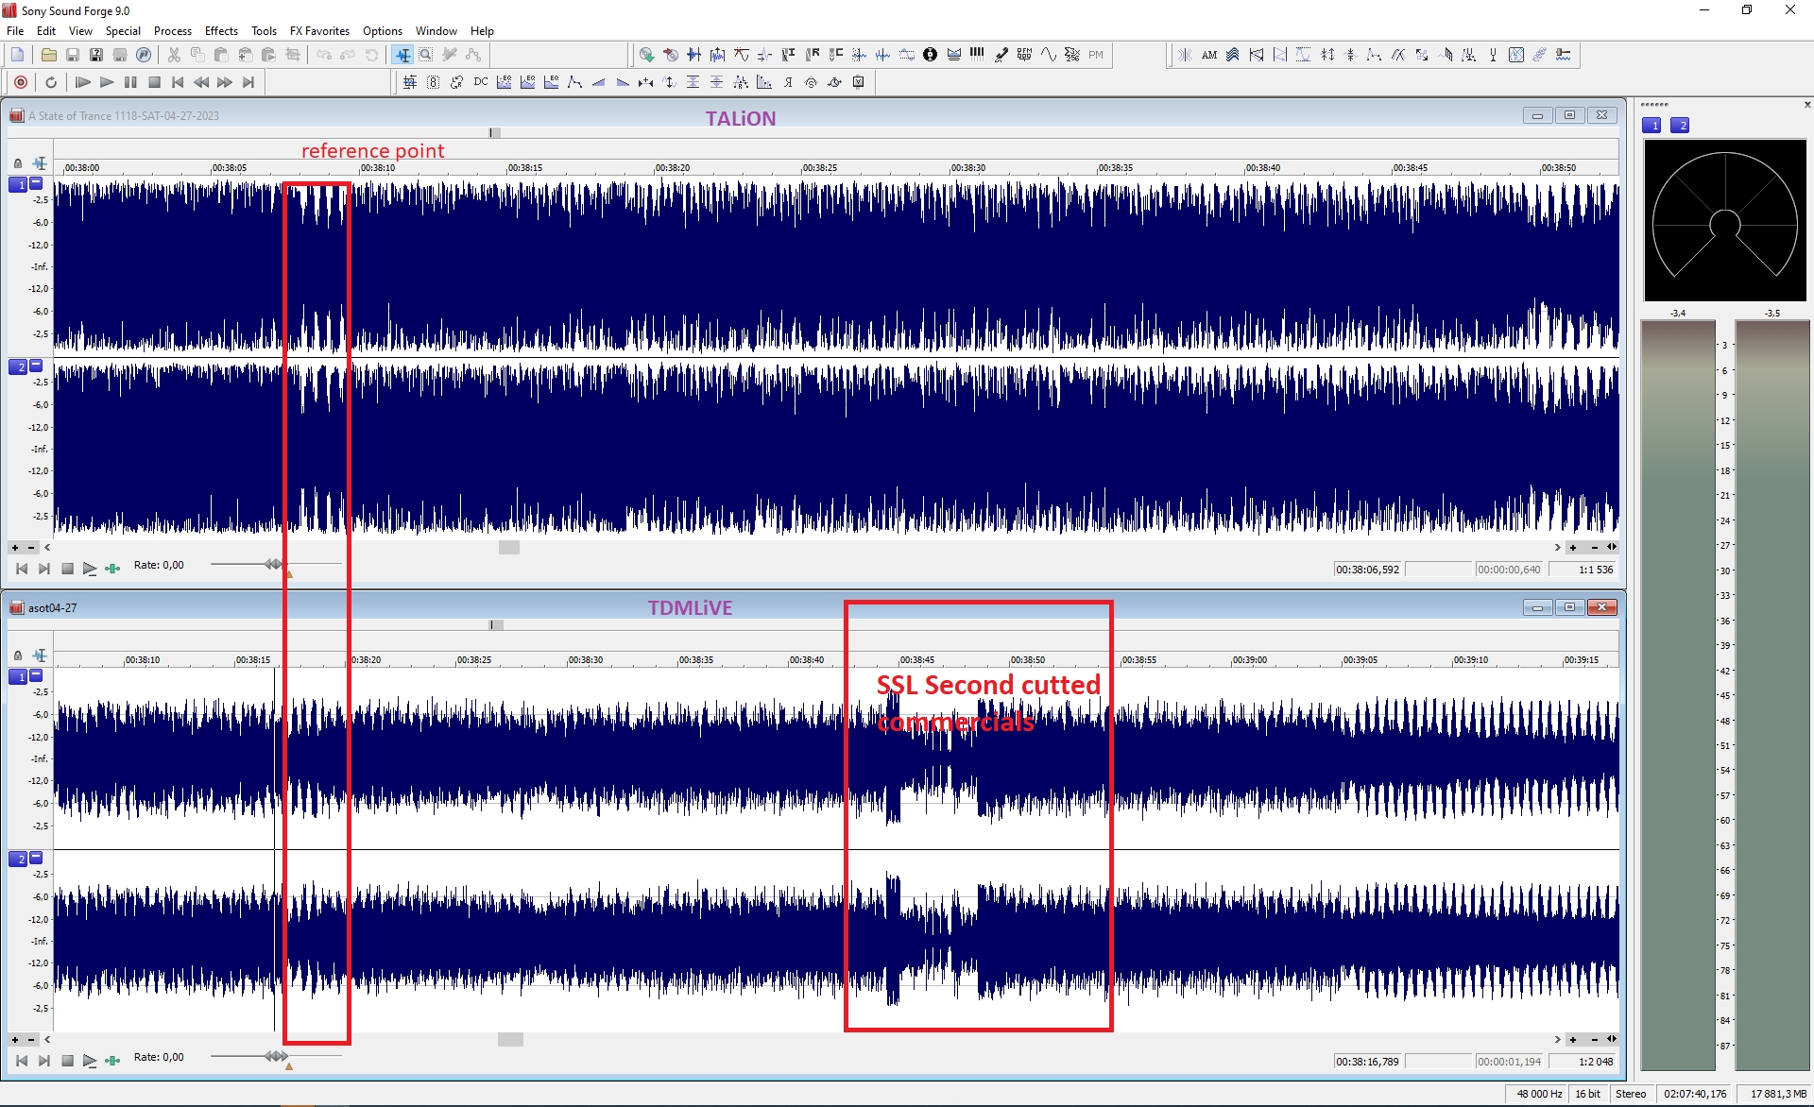
Task: Click Go to Start in the TALiON window
Action: point(22,569)
